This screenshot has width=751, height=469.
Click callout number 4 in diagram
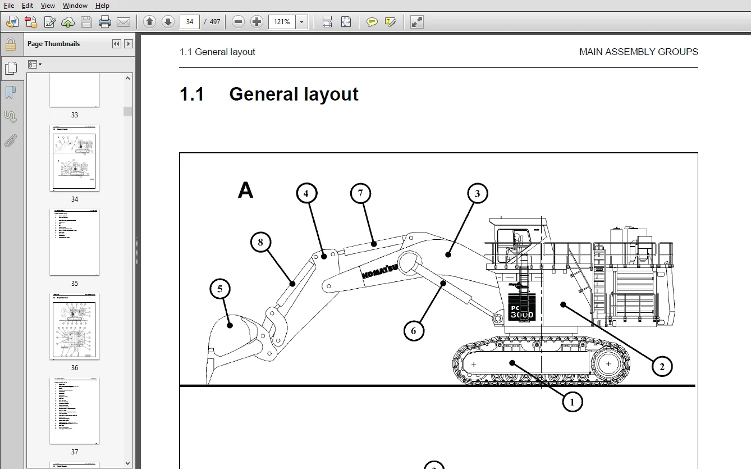[x=306, y=194]
